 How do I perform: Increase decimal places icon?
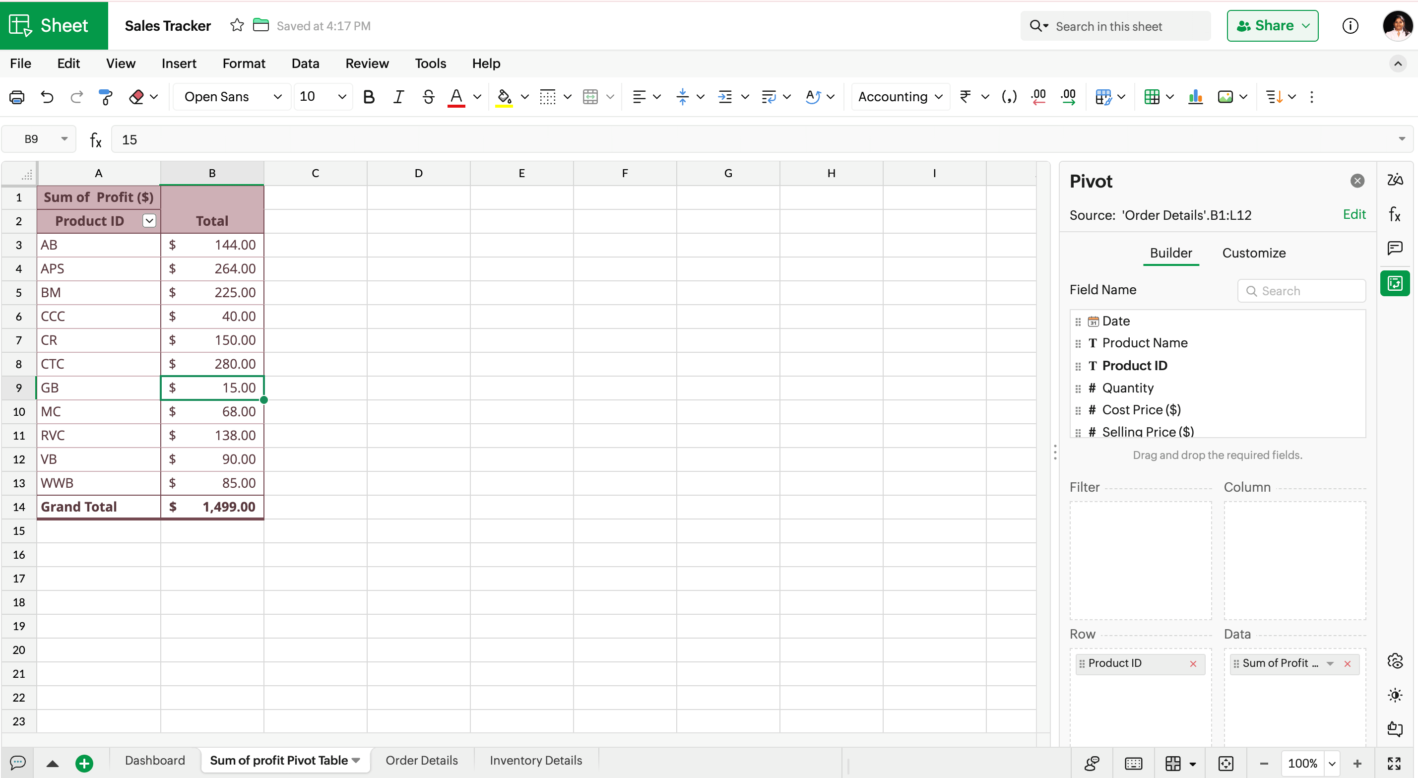click(1068, 97)
